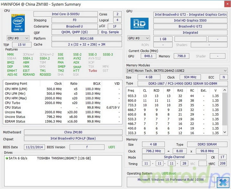Click the Windows 10 Professional Build field
The image size is (231, 189).
pos(171,182)
